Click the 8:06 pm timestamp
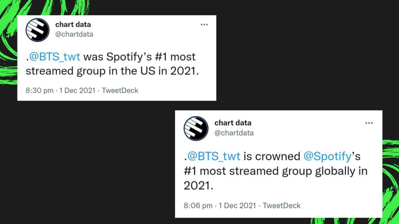The height and width of the screenshot is (224, 399). click(198, 205)
